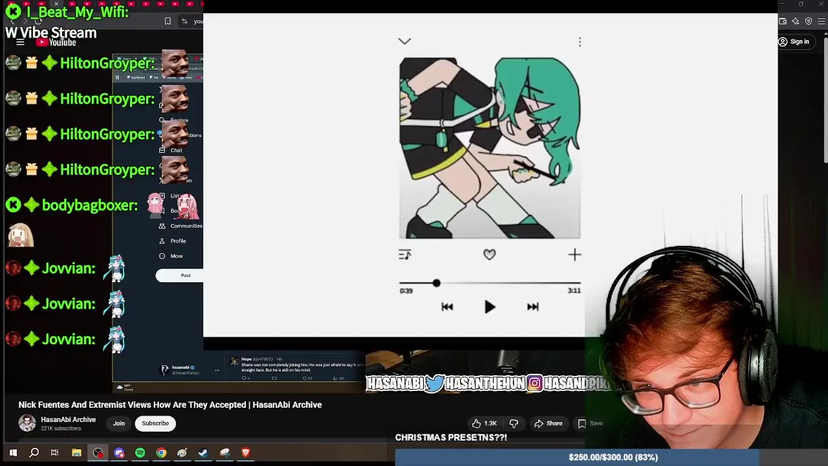828x466 pixels.
Task: Reload the browser page
Action: (38, 21)
